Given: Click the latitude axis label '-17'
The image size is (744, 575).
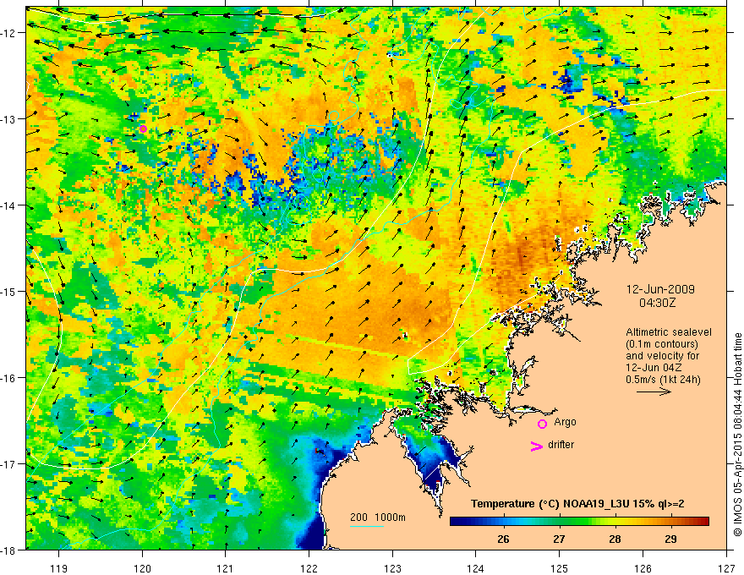Looking at the screenshot, I should pos(9,464).
